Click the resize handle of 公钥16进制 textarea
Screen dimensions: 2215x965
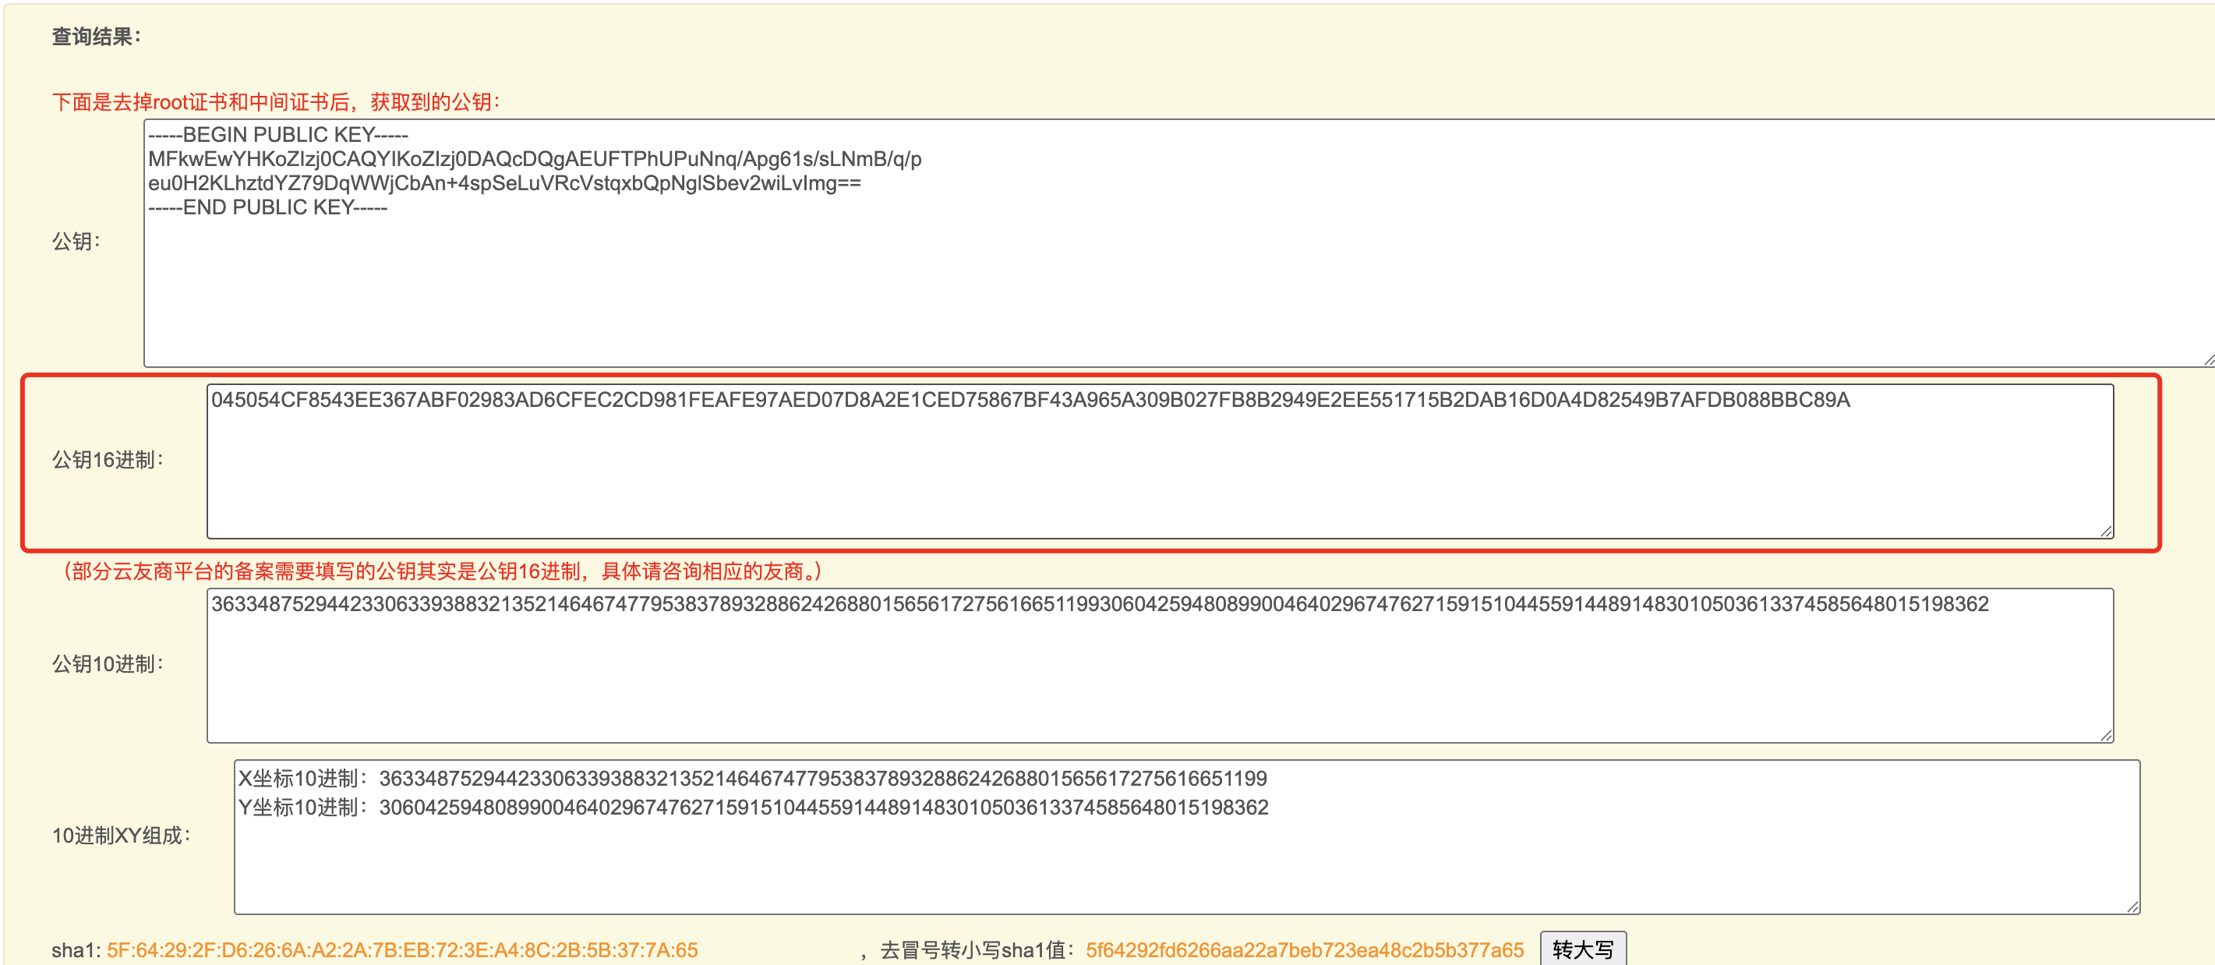click(x=2106, y=531)
